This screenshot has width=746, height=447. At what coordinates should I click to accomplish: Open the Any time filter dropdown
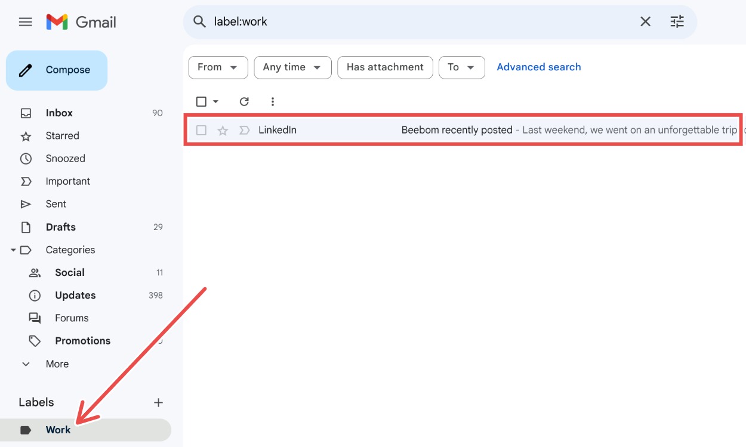[292, 67]
